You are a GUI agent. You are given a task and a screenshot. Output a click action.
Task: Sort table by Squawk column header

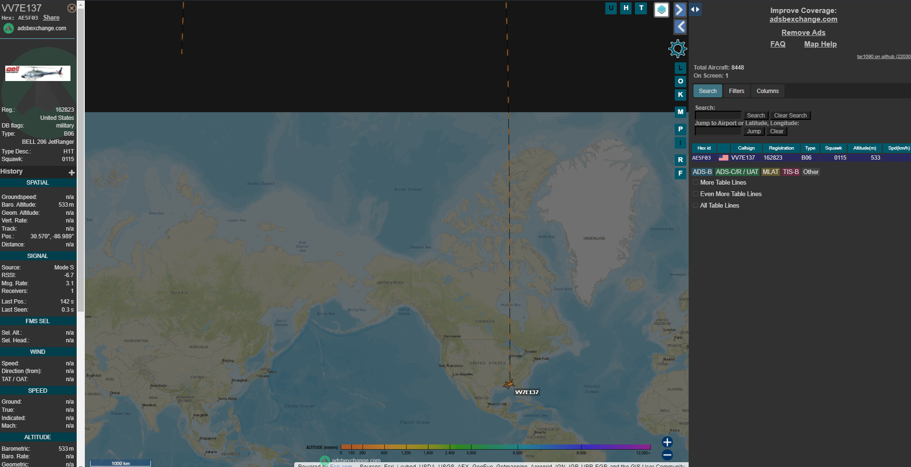coord(833,148)
